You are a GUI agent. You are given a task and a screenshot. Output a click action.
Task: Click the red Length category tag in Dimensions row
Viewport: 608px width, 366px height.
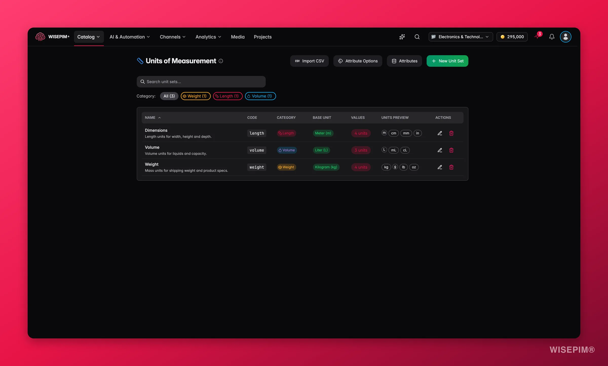click(286, 133)
